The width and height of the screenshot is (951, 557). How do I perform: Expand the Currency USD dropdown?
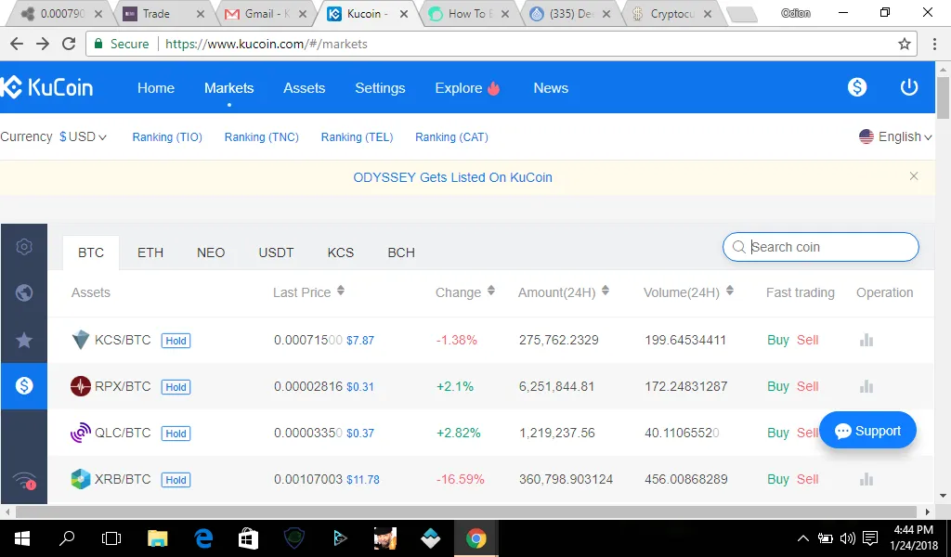tap(83, 136)
